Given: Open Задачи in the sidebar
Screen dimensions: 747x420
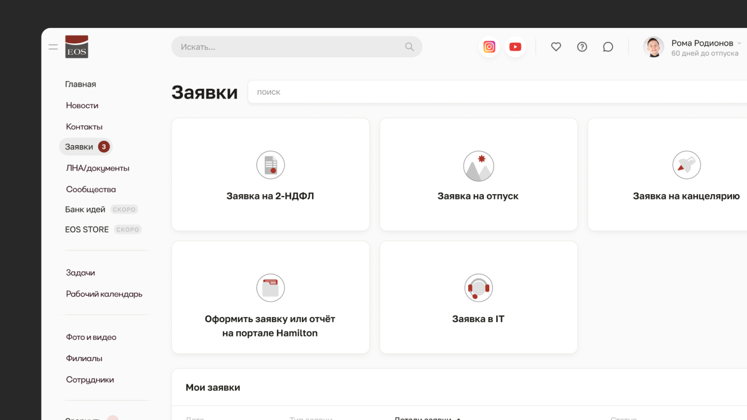Looking at the screenshot, I should (80, 273).
